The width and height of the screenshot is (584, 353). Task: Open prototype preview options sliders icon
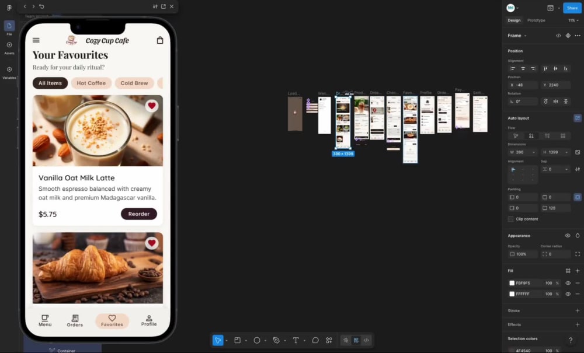155,6
